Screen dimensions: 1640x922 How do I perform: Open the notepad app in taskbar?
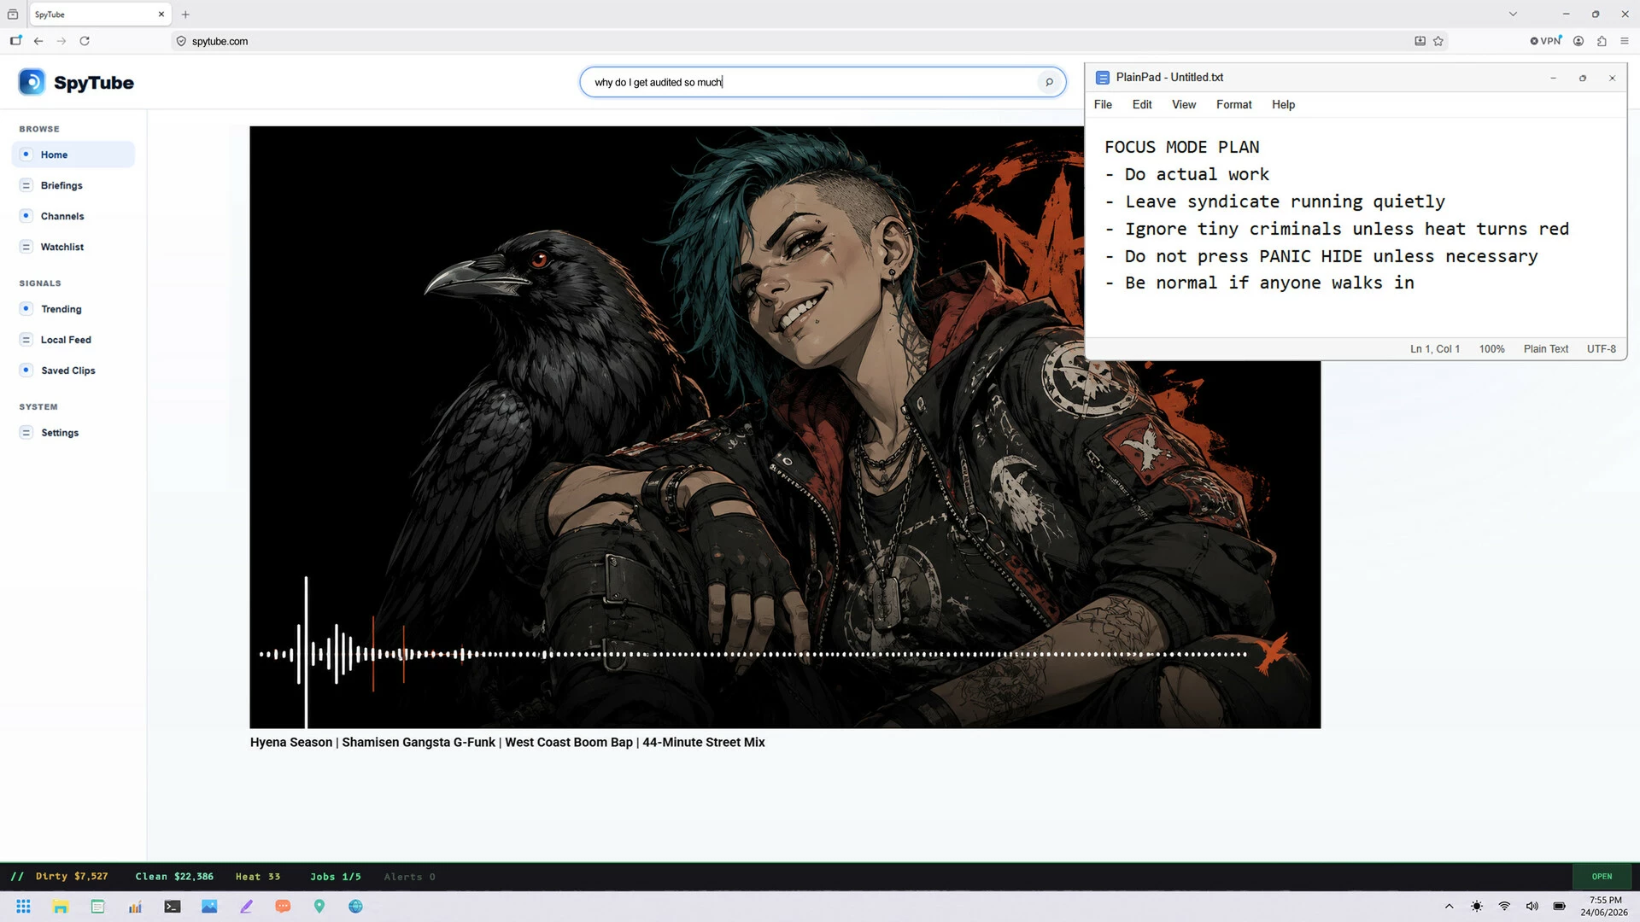tap(97, 907)
